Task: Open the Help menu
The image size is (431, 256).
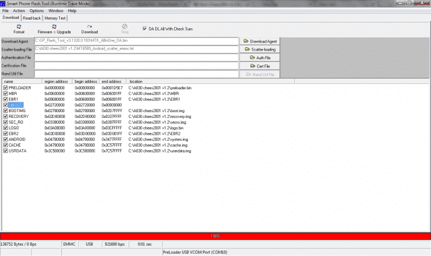Action: (72, 11)
